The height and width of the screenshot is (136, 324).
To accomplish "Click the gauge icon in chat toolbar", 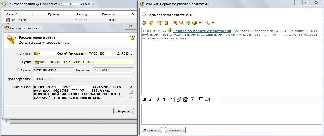I will click(194, 23).
